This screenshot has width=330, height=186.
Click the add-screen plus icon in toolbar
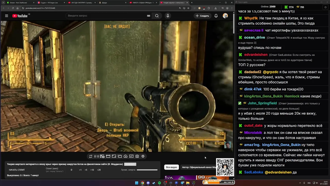click(x=131, y=156)
